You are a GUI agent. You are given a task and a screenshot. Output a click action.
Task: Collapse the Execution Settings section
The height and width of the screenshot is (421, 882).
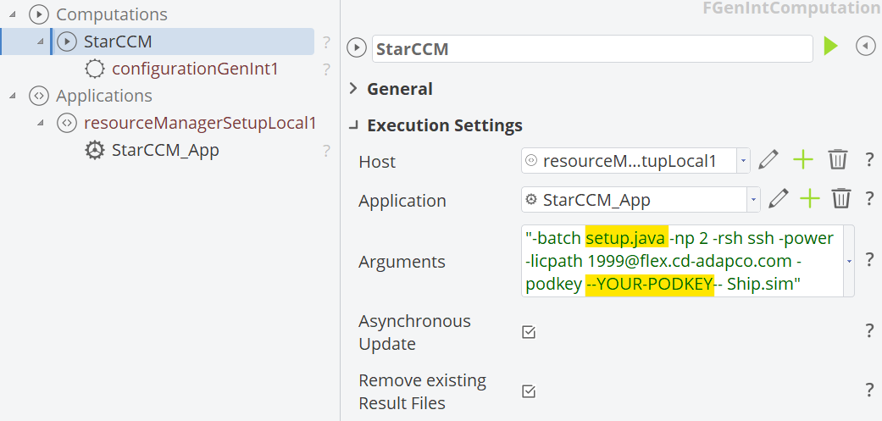pyautogui.click(x=353, y=126)
